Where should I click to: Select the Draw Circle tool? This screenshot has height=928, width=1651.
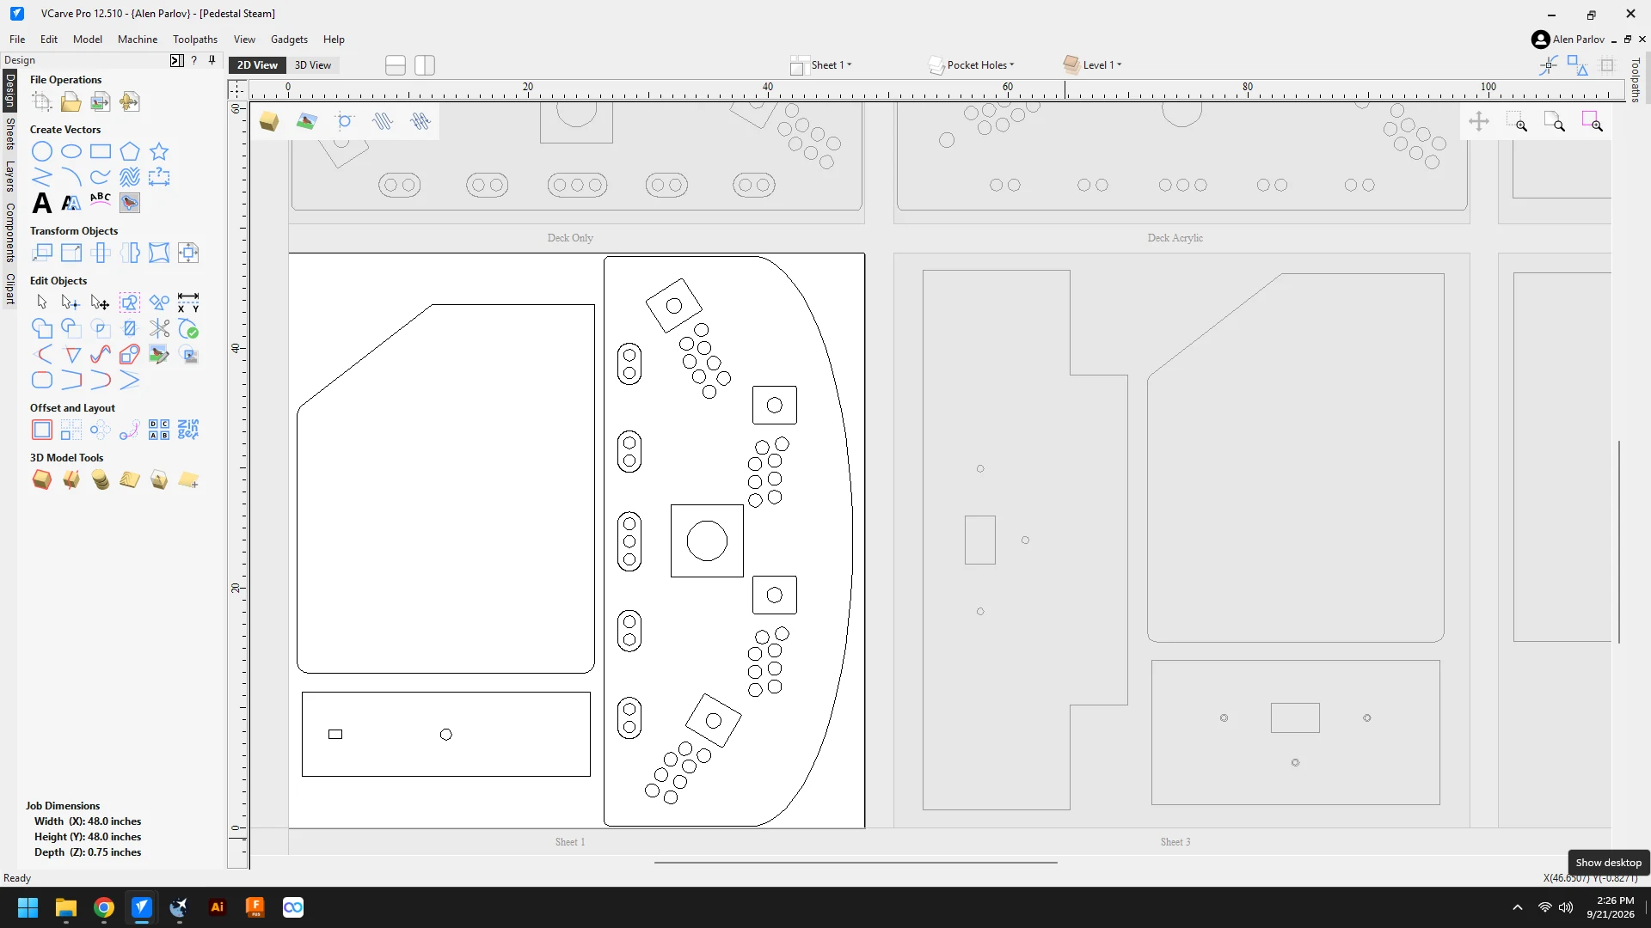42,152
